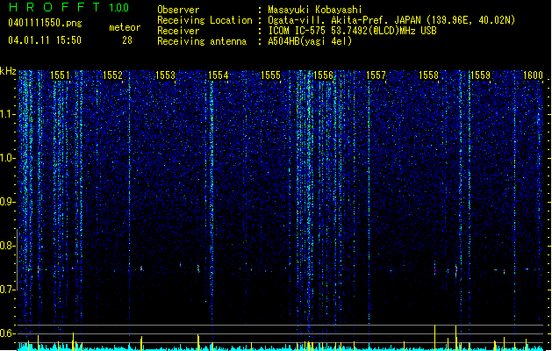Screen dimensions: 552x351
Task: Click the 1552 time marker
Action: (112, 75)
